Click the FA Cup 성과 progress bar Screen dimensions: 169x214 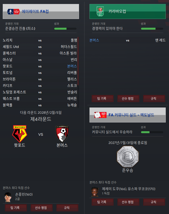click(x=65, y=29)
